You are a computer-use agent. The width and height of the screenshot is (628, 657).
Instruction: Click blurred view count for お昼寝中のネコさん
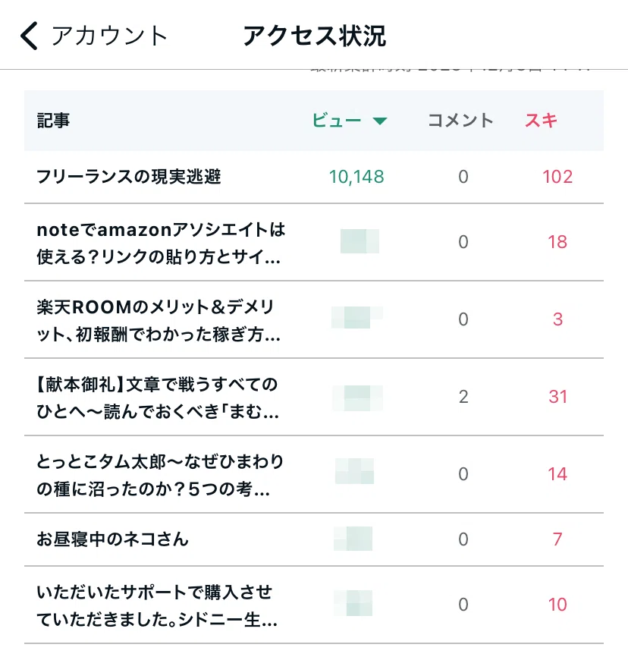point(353,539)
